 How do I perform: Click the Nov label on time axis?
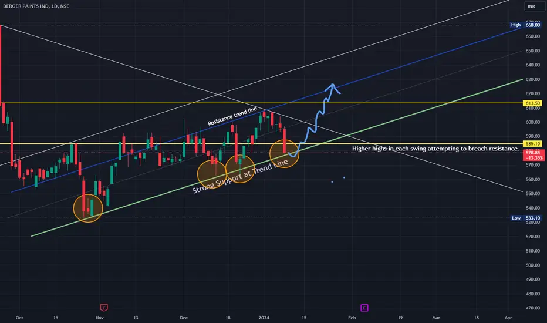[100, 318]
